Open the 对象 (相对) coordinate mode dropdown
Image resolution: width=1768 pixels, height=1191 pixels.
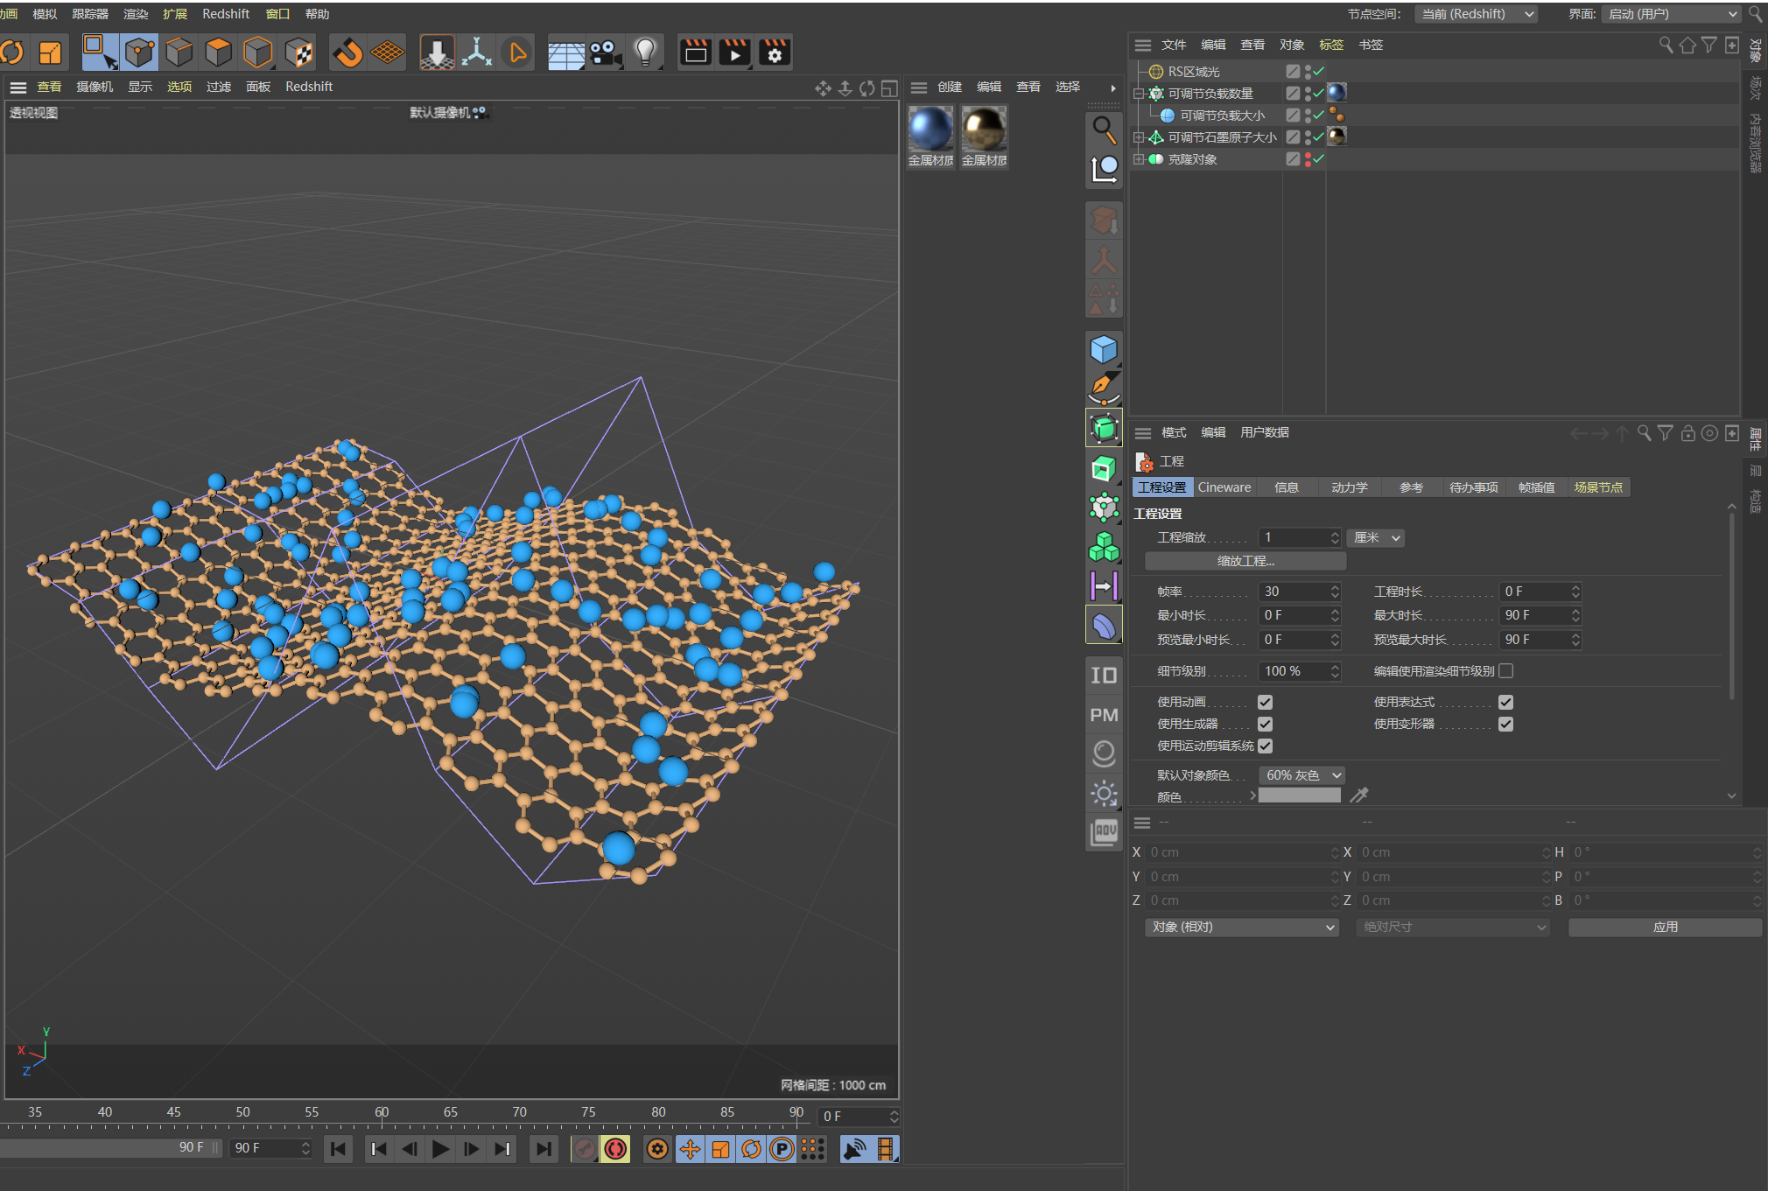[1242, 927]
